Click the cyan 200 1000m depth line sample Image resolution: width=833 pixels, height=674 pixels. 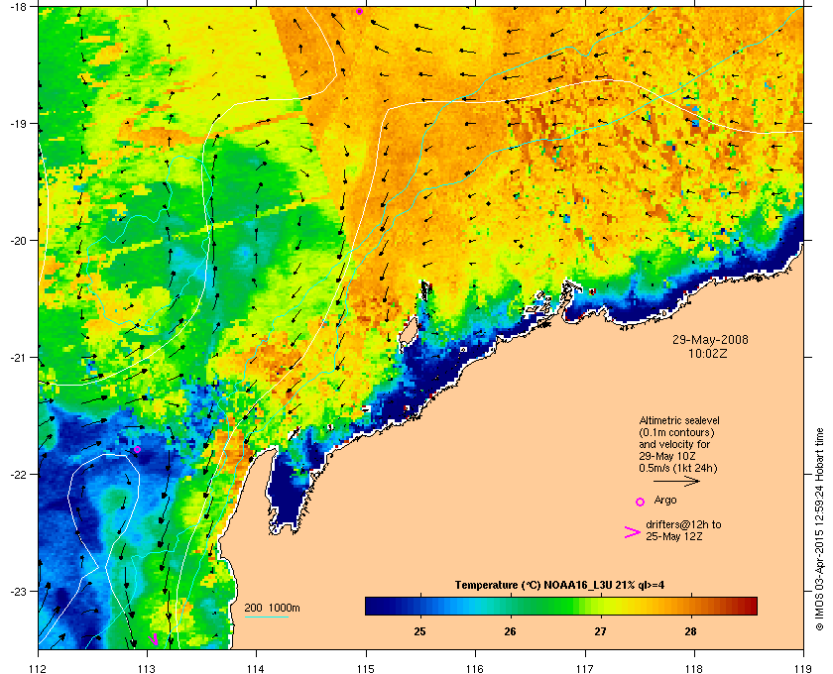point(266,617)
